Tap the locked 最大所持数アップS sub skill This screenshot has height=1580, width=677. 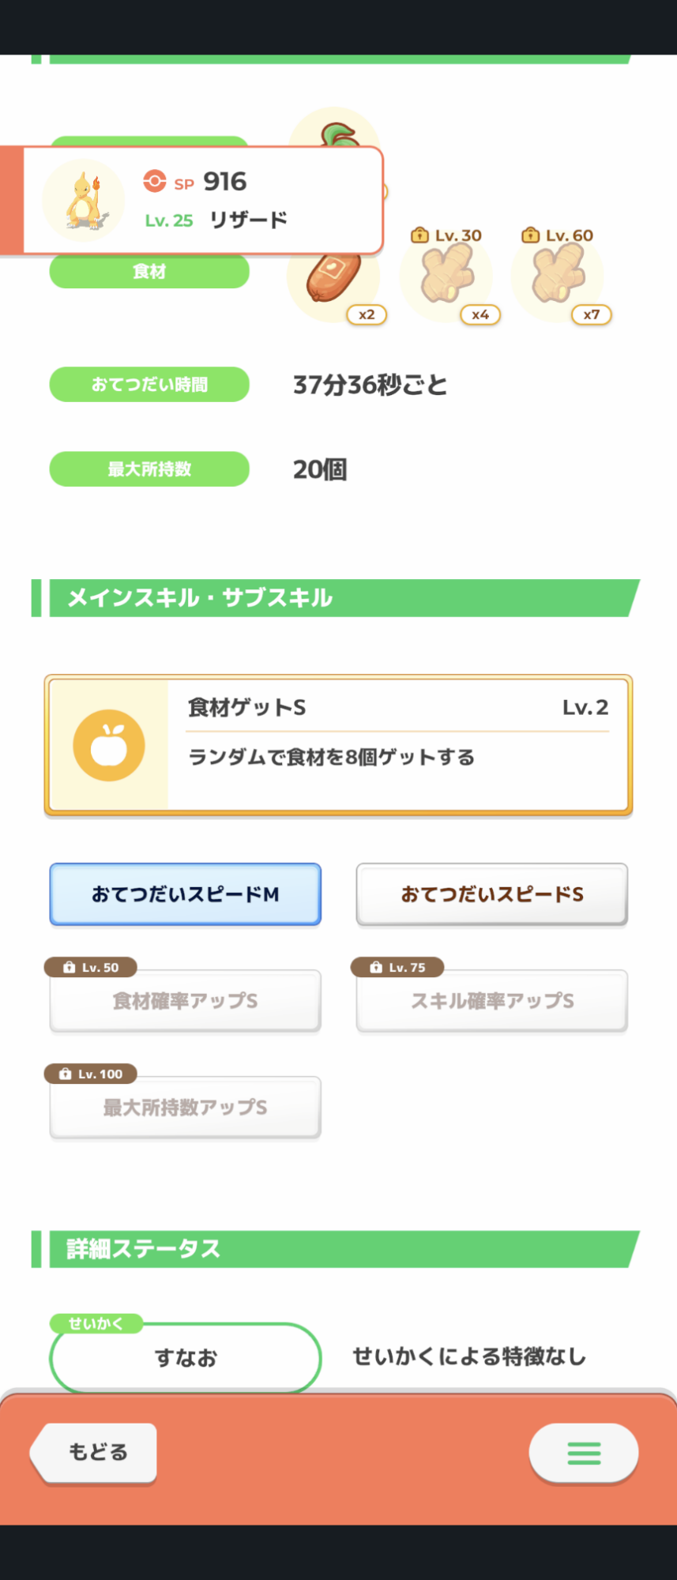click(186, 1108)
